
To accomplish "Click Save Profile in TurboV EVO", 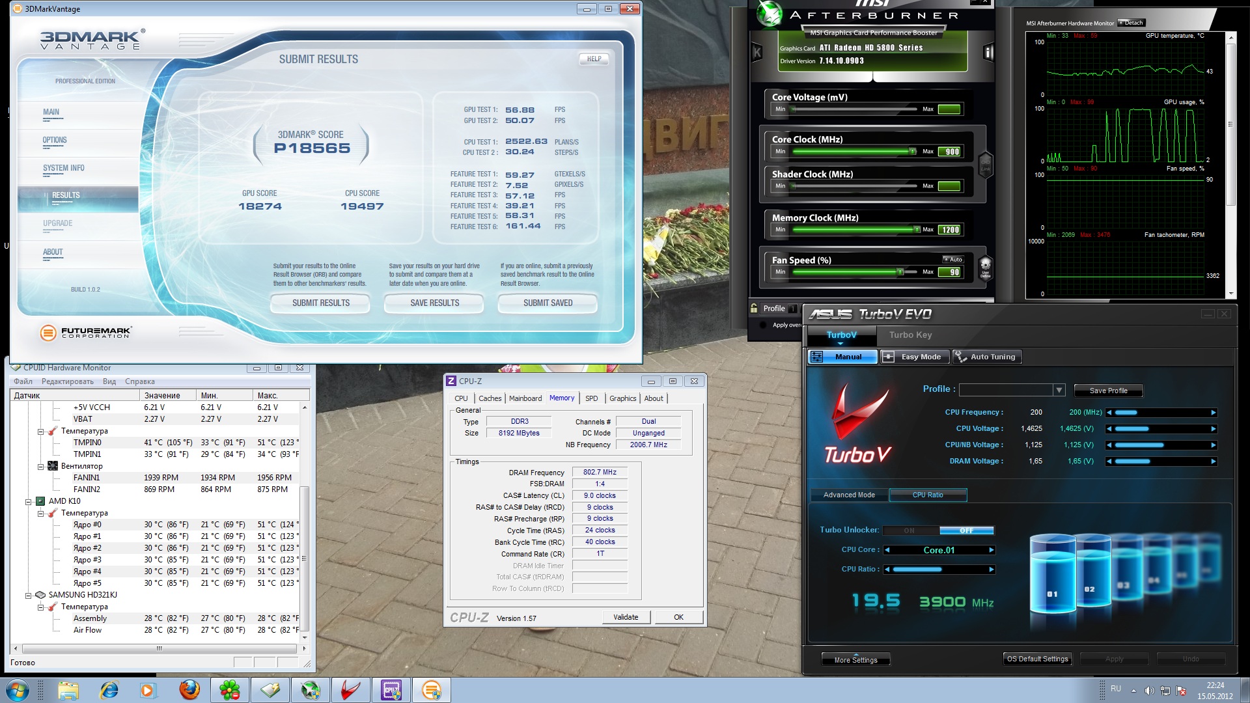I will pyautogui.click(x=1108, y=391).
